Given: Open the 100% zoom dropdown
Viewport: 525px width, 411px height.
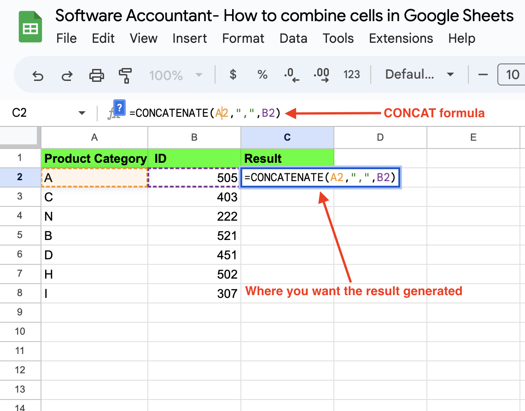Looking at the screenshot, I should click(x=176, y=75).
